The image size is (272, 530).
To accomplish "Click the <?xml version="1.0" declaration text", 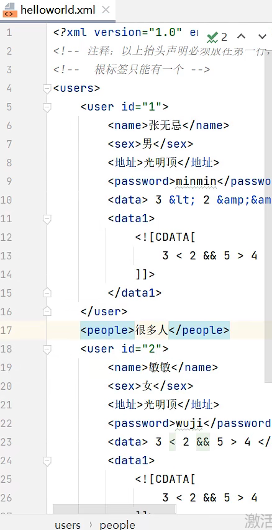I will click(118, 33).
